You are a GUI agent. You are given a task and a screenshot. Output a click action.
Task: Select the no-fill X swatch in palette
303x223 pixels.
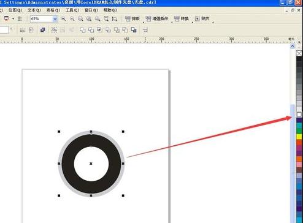[299, 53]
